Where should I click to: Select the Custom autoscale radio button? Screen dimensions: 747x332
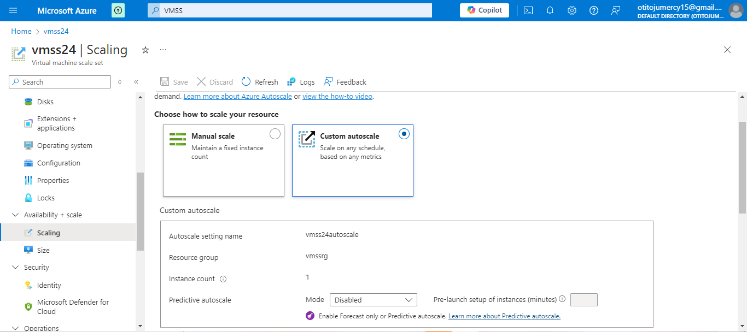point(404,134)
